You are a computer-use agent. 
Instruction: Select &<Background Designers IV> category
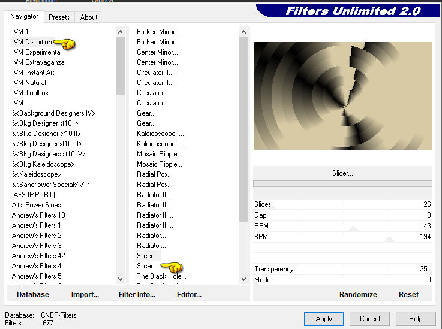53,113
